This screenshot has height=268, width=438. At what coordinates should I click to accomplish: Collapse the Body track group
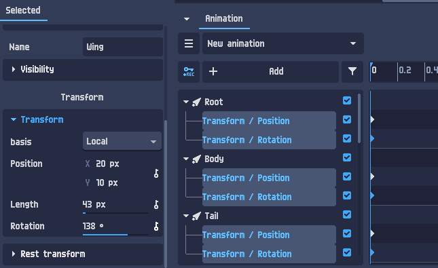[x=186, y=159]
